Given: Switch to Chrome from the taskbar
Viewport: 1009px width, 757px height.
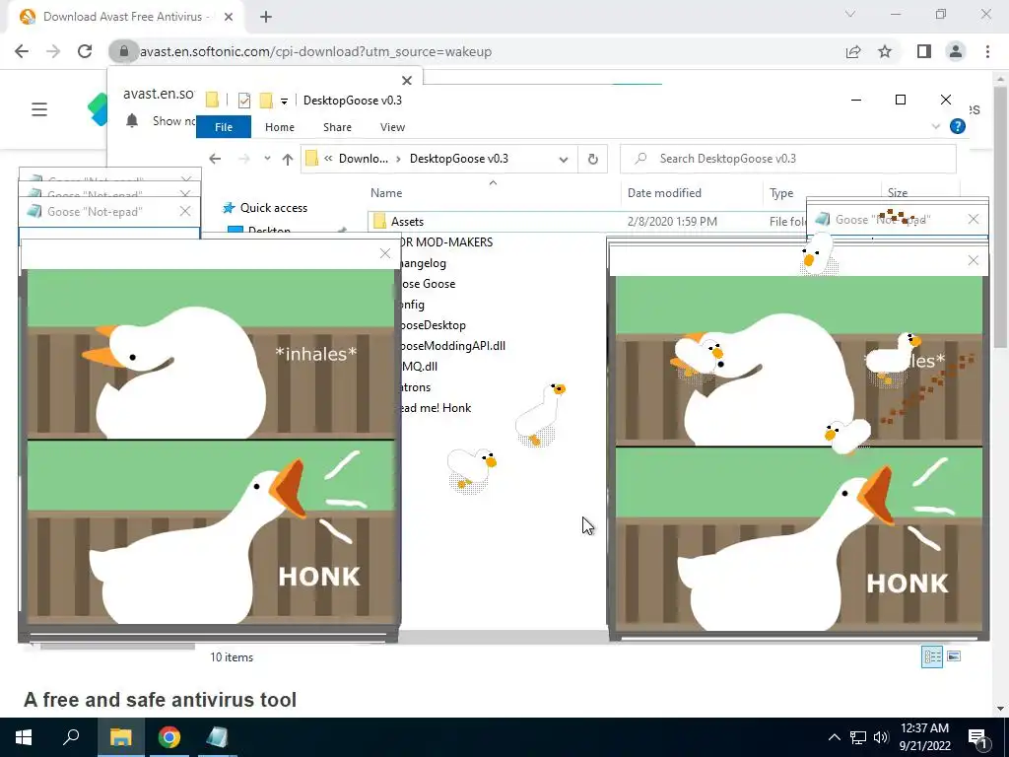Looking at the screenshot, I should click(169, 737).
